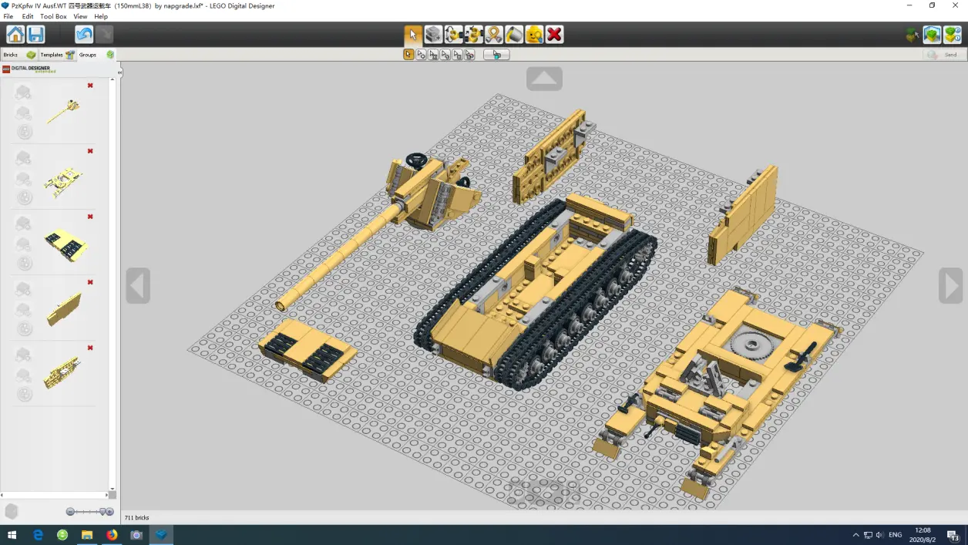The width and height of the screenshot is (968, 545).
Task: Choose the Hinge tool
Action: click(x=453, y=35)
